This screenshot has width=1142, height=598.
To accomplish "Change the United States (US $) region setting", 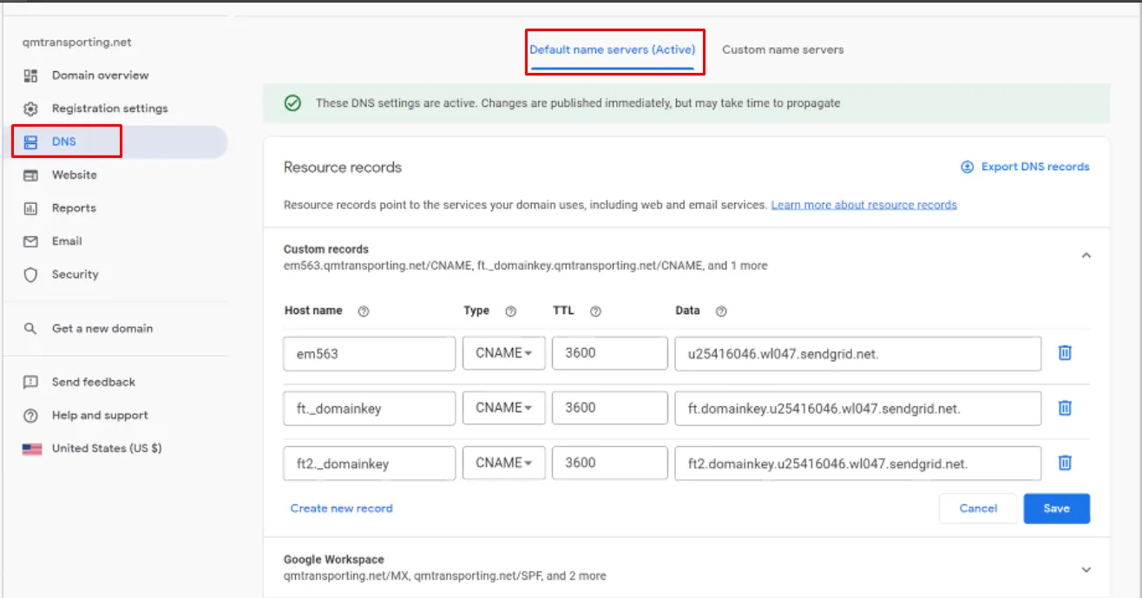I will click(106, 449).
